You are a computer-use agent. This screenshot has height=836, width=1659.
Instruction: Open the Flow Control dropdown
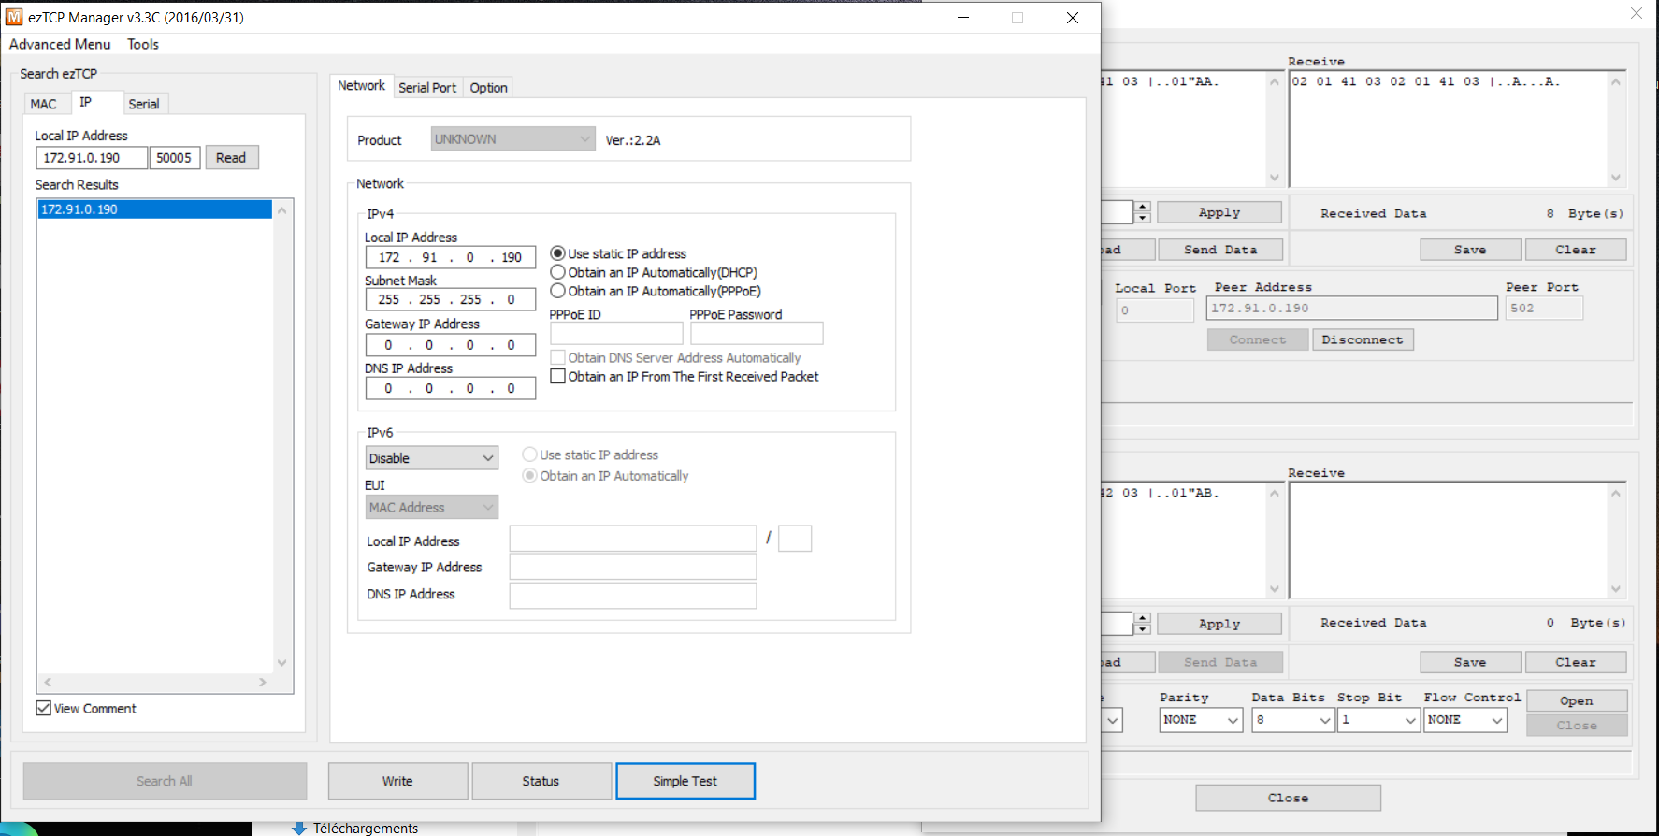point(1464,720)
